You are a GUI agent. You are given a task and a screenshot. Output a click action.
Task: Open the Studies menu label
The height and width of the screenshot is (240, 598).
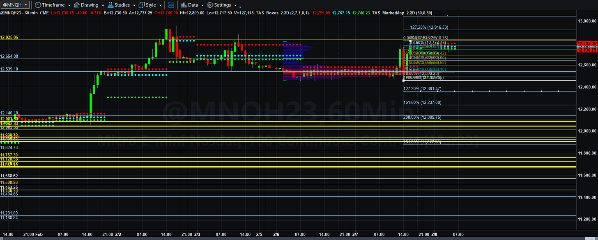pyautogui.click(x=122, y=5)
